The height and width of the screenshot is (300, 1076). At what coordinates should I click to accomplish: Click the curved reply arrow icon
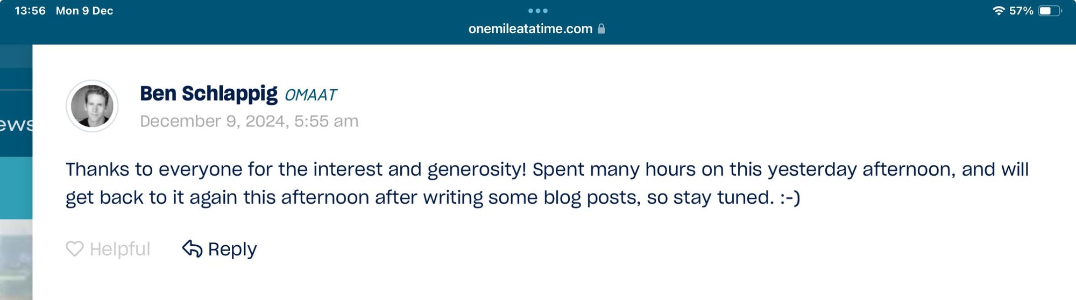pos(192,249)
